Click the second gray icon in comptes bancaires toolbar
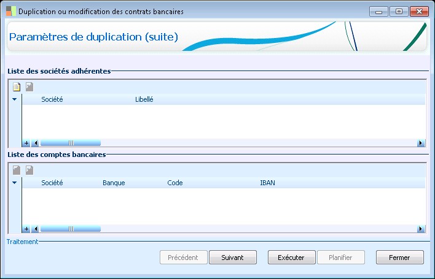This screenshot has height=279, width=435. click(x=29, y=170)
